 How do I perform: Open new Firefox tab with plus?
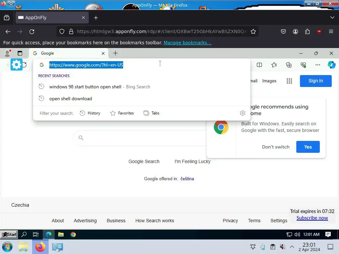click(96, 18)
